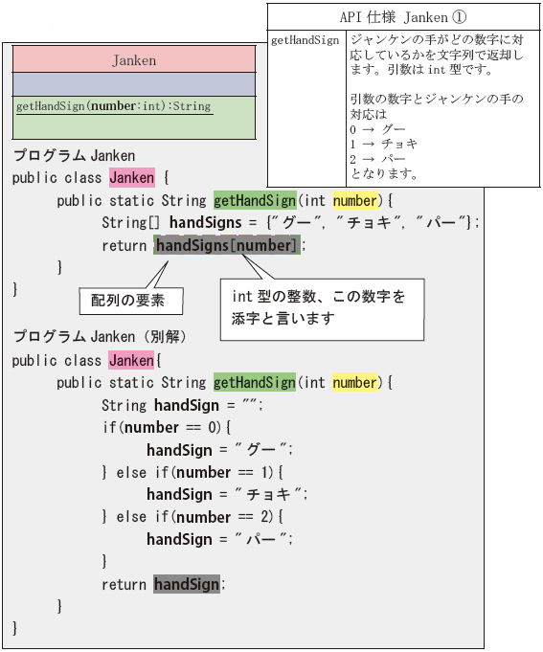543x652 pixels.
Task: Click the assignment 'handSign = "チョキ";'
Action: coord(227,494)
